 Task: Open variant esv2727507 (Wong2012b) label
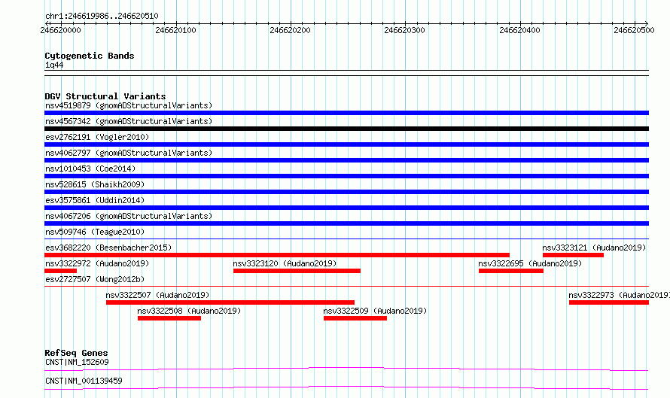[95, 279]
